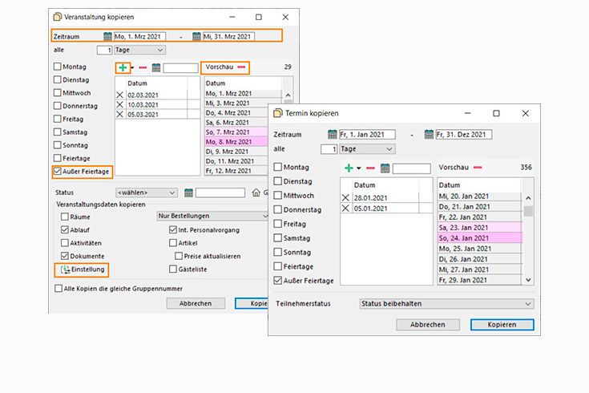
Task: Open calendar icon beside Mi, 31. Mrz 2021
Action: [x=196, y=36]
